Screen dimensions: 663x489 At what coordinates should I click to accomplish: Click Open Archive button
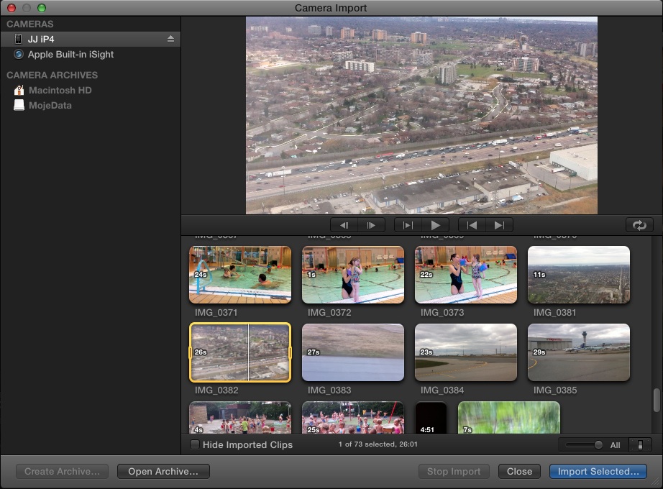click(163, 471)
